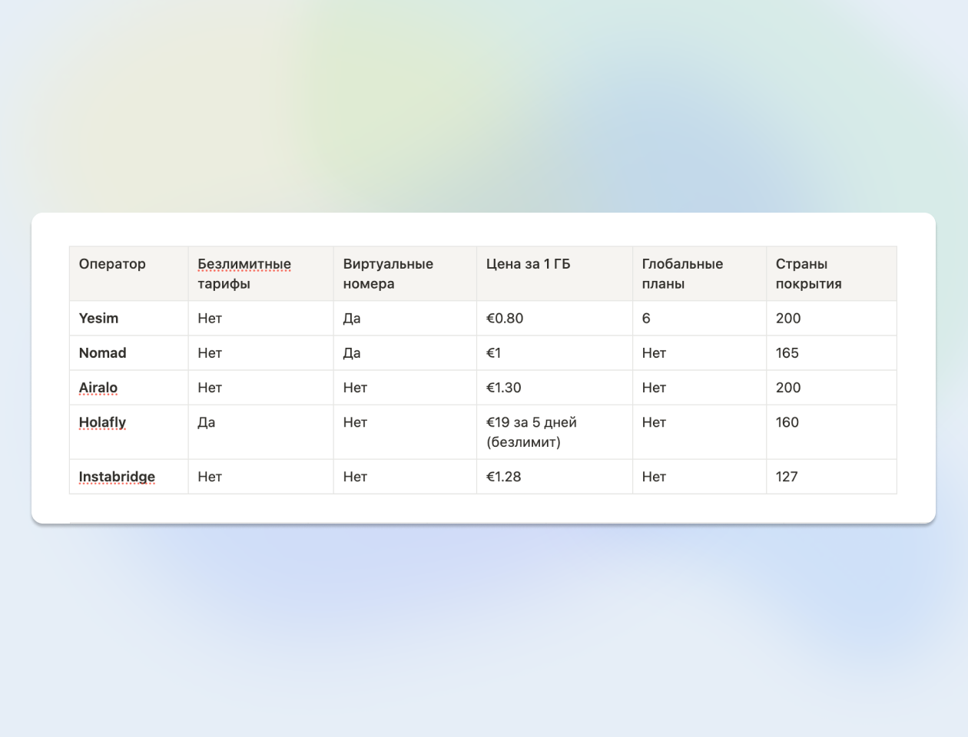
Task: Select Instabridge global plans Нет cell
Action: pos(700,477)
